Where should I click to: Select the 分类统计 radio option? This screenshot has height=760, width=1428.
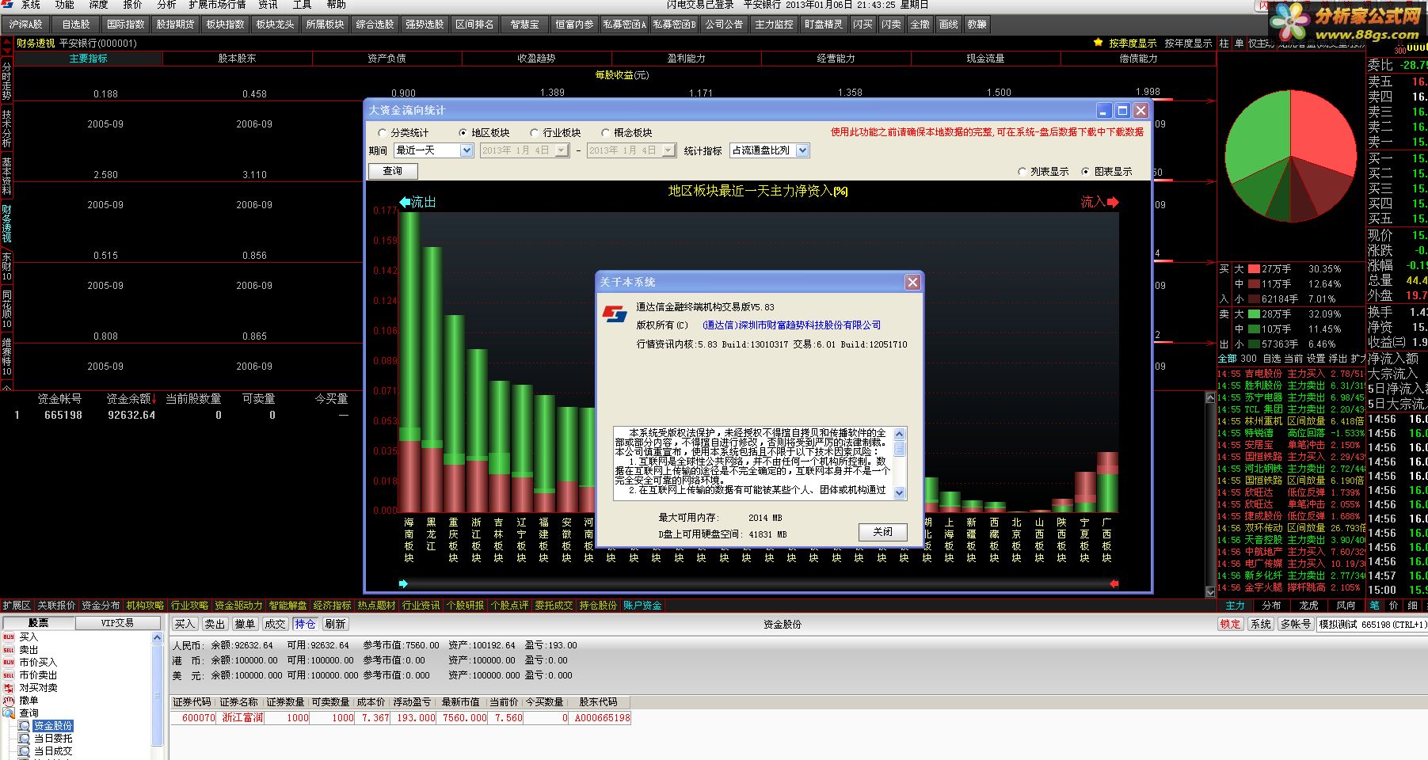403,133
